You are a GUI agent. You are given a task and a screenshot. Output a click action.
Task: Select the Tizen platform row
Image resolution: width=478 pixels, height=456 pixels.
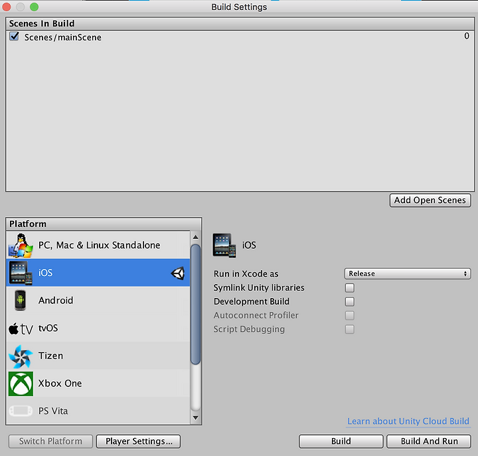(98, 355)
